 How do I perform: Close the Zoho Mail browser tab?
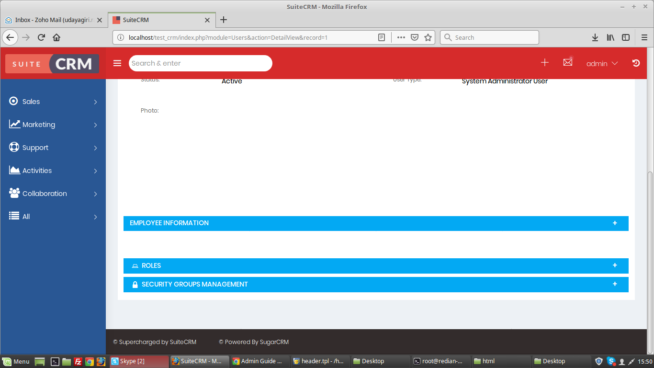click(100, 20)
